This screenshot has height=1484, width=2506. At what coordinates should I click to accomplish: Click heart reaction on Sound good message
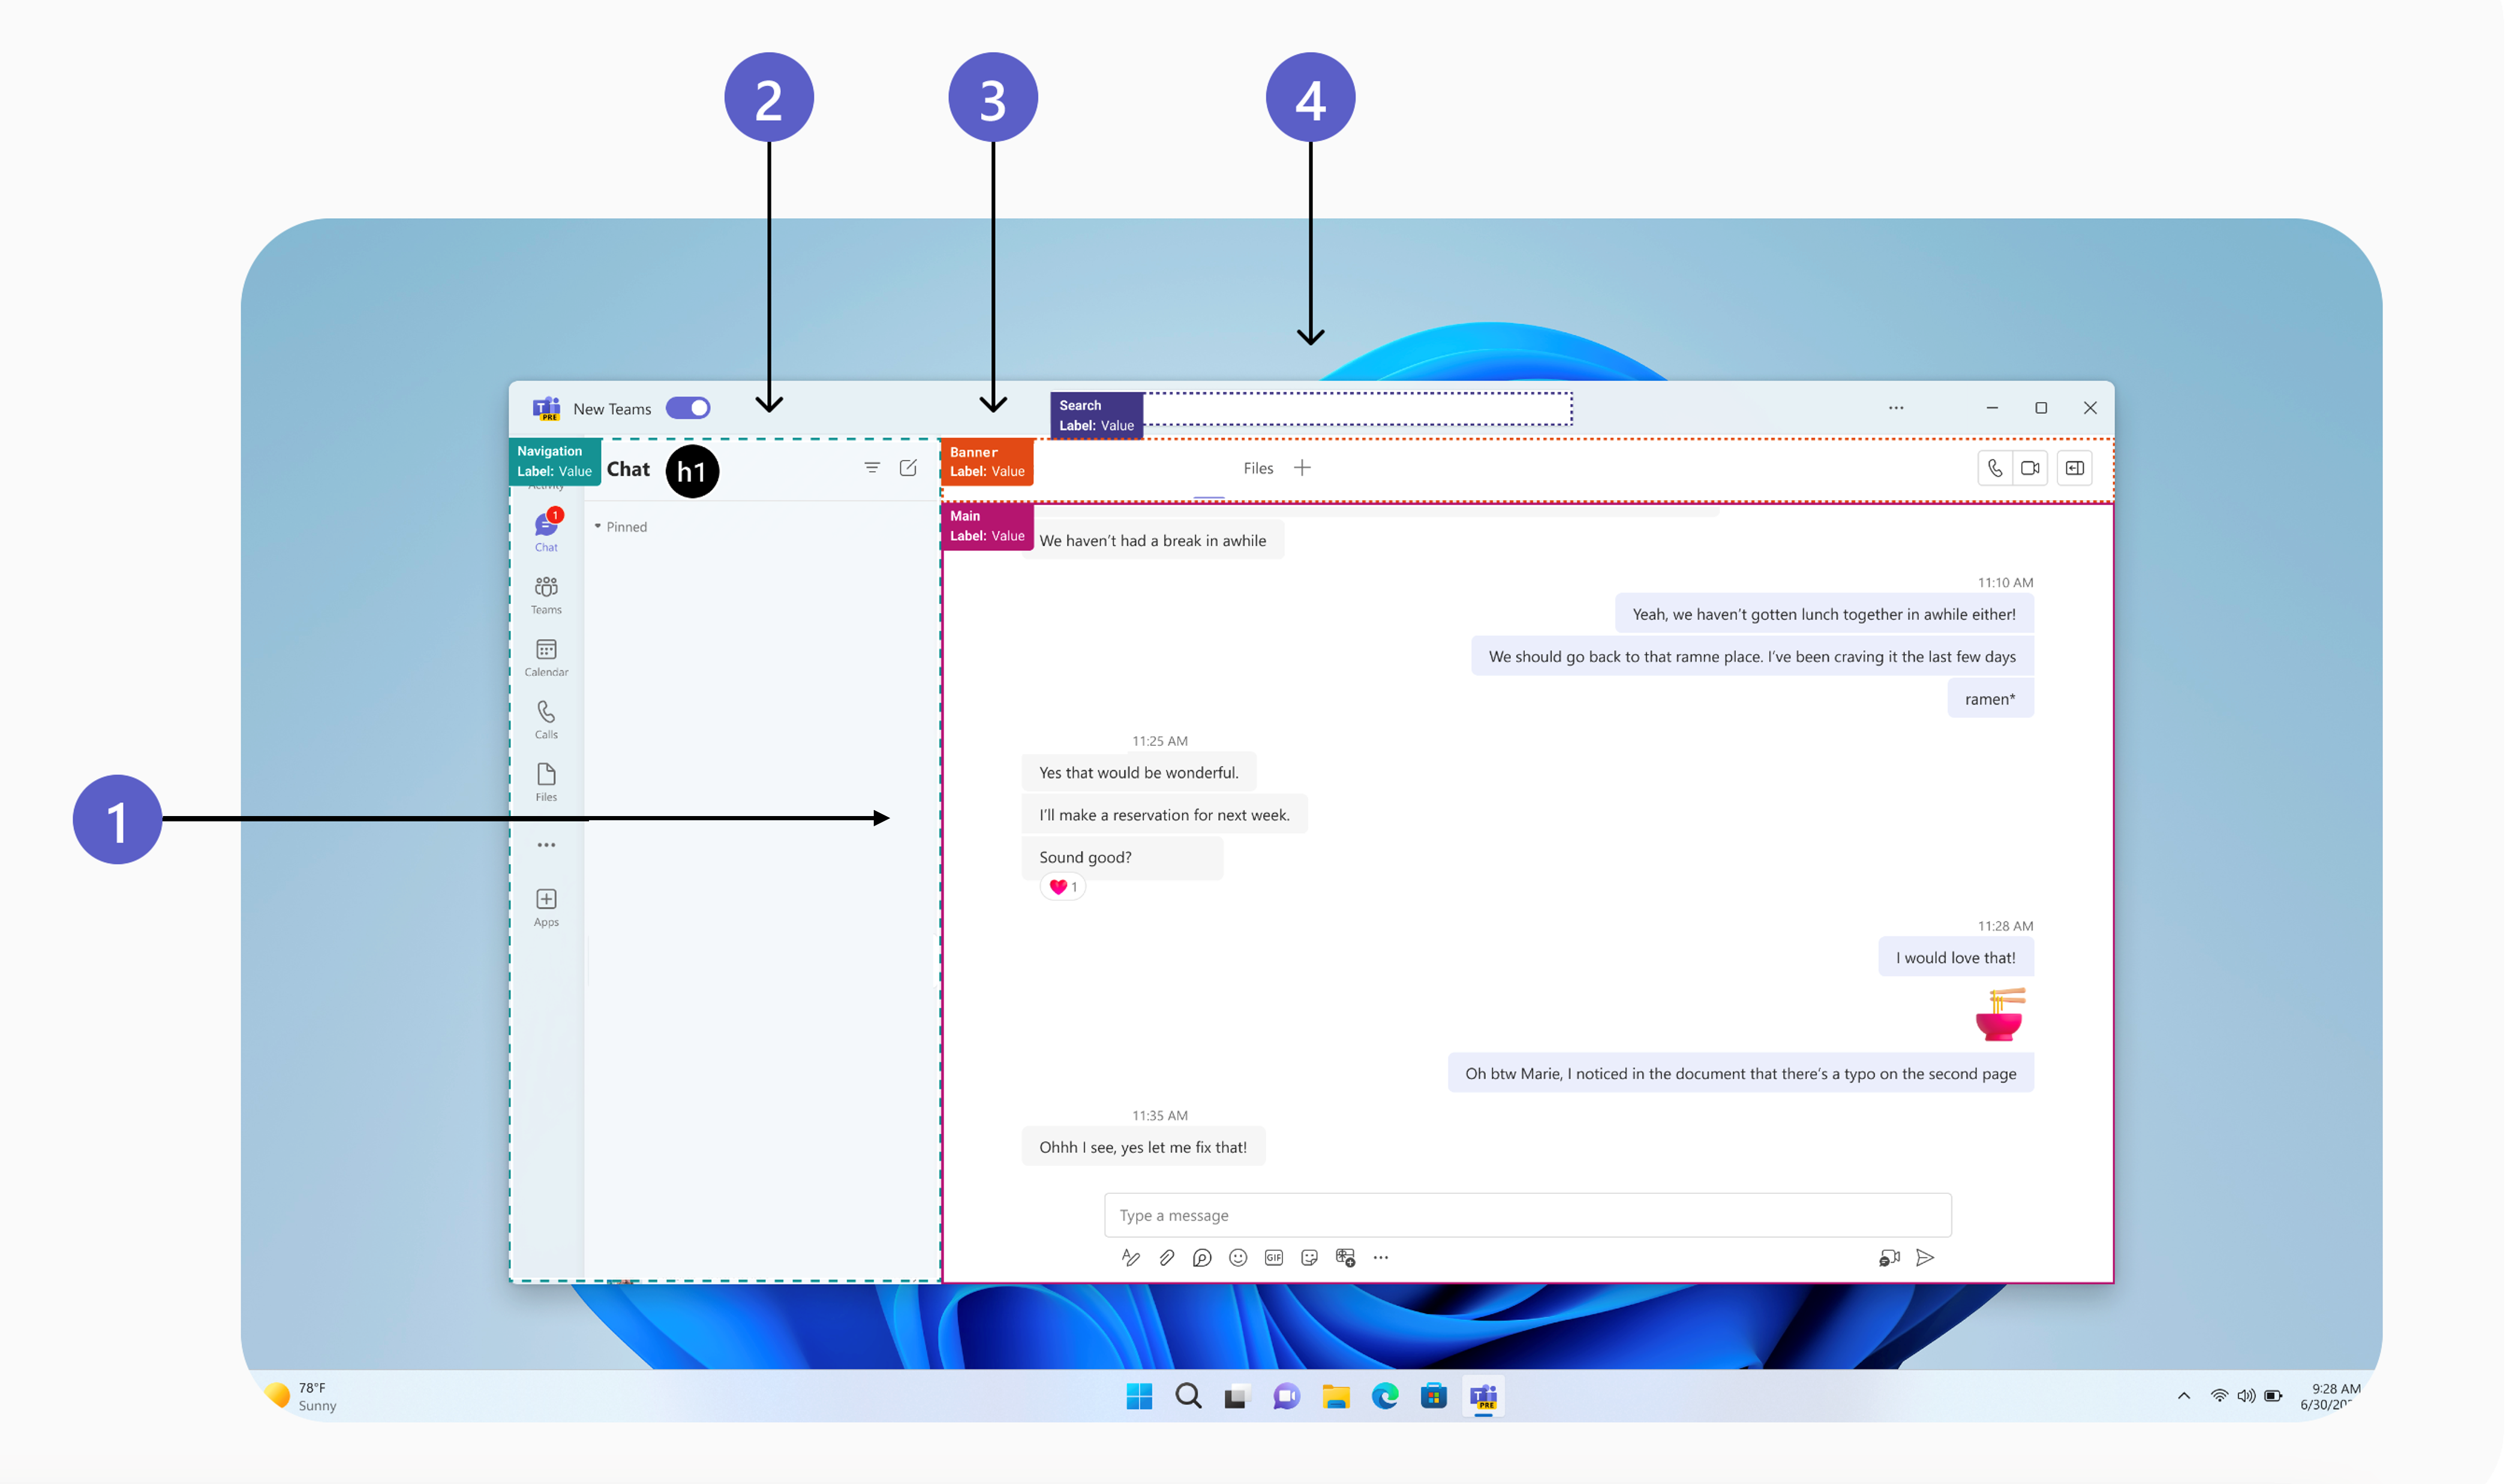point(1059,887)
